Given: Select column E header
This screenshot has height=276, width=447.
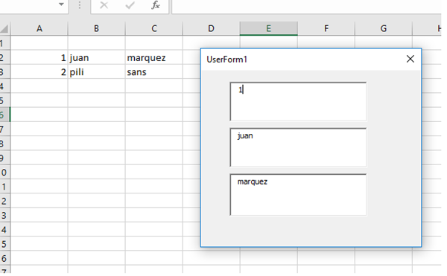Looking at the screenshot, I should [268, 29].
